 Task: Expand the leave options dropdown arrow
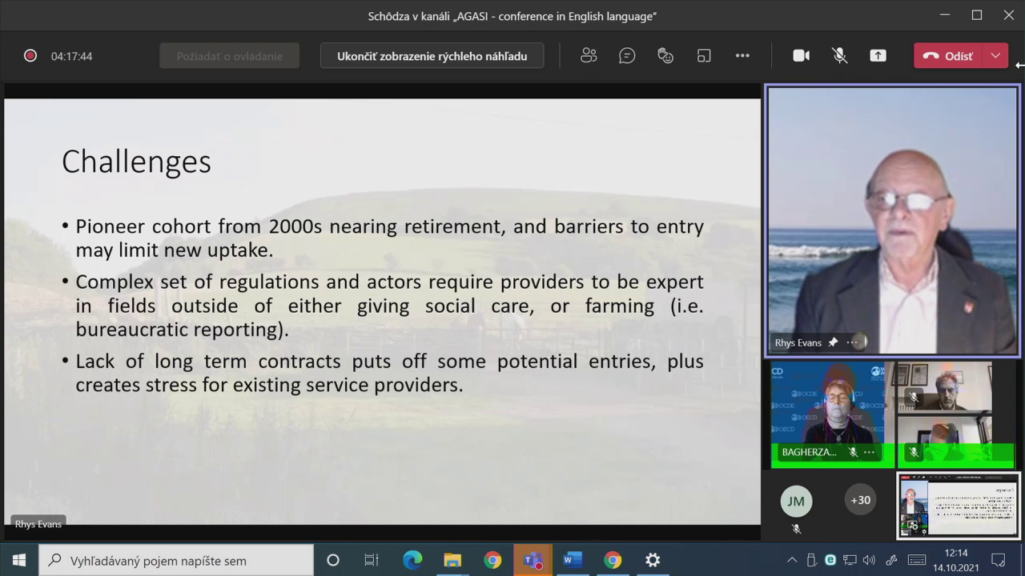coord(995,55)
